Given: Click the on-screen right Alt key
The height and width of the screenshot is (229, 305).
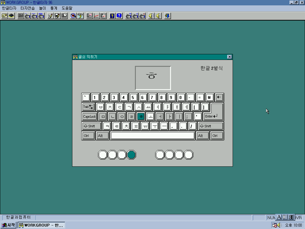Looking at the screenshot, I should (x=203, y=136).
